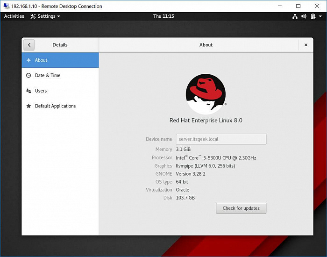Click the Default Applications star icon

[x=28, y=106]
